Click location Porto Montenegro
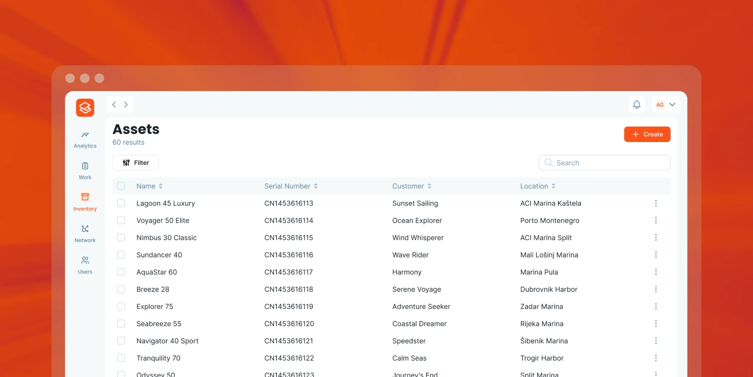The height and width of the screenshot is (377, 753). click(550, 221)
